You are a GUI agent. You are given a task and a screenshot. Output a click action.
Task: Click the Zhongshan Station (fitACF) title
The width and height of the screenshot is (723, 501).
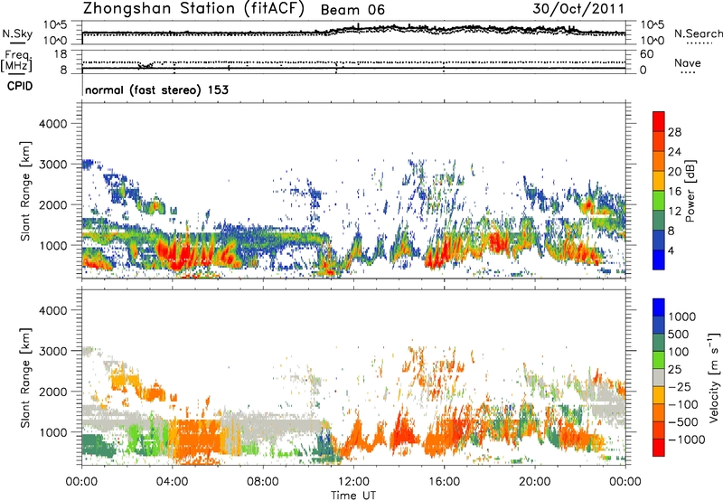(193, 9)
